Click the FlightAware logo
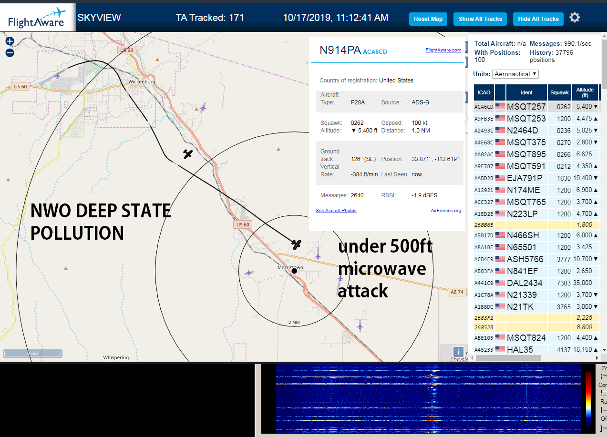 click(38, 18)
